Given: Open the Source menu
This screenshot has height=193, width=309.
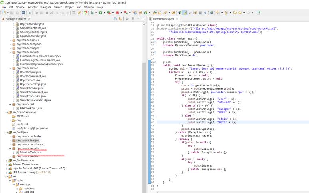Looking at the screenshot, I should click(20, 7).
